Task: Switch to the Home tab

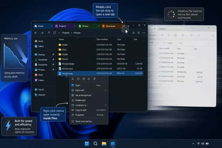Action: 43,26
